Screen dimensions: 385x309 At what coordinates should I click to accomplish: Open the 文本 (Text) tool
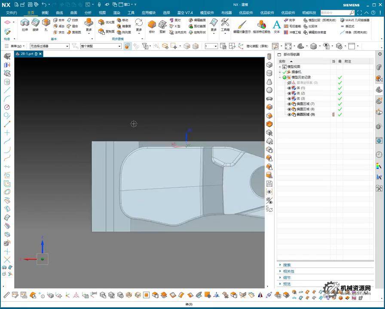click(277, 25)
